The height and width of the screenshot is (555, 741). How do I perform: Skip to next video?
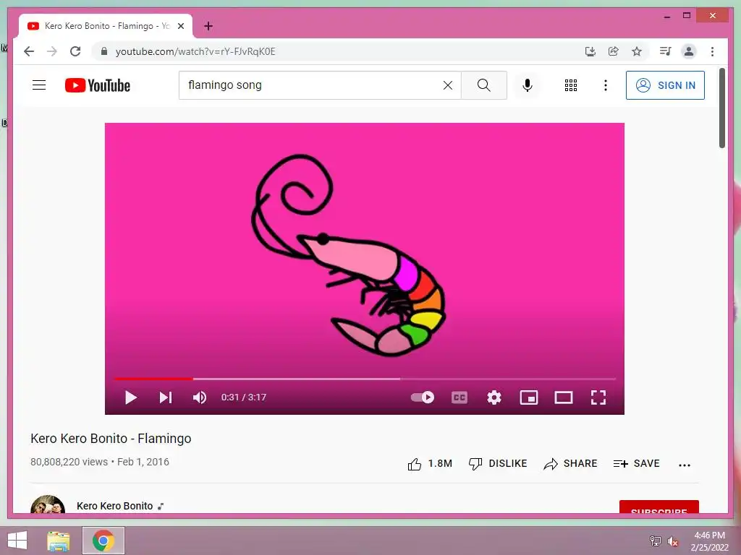point(166,397)
